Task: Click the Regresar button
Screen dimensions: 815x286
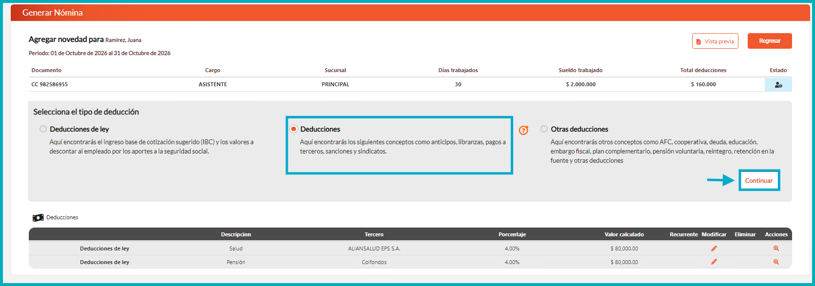Action: pyautogui.click(x=770, y=41)
